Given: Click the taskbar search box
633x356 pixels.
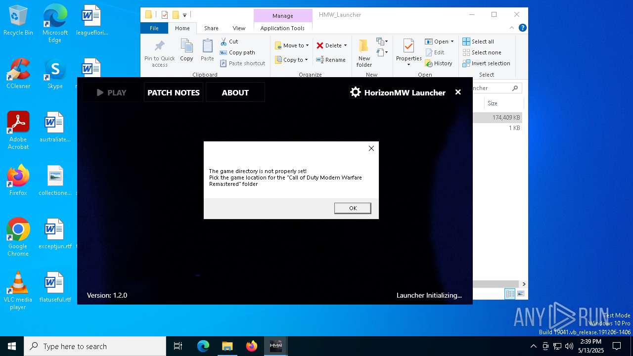Looking at the screenshot, I should 95,346.
